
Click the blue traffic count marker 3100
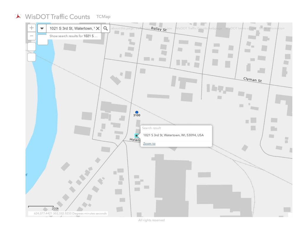coord(137,112)
